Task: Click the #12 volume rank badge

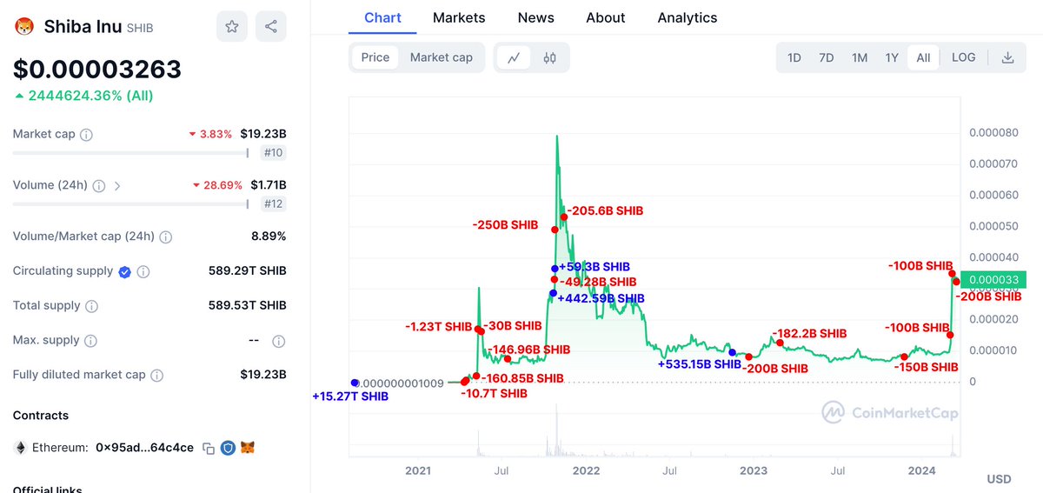Action: (274, 204)
